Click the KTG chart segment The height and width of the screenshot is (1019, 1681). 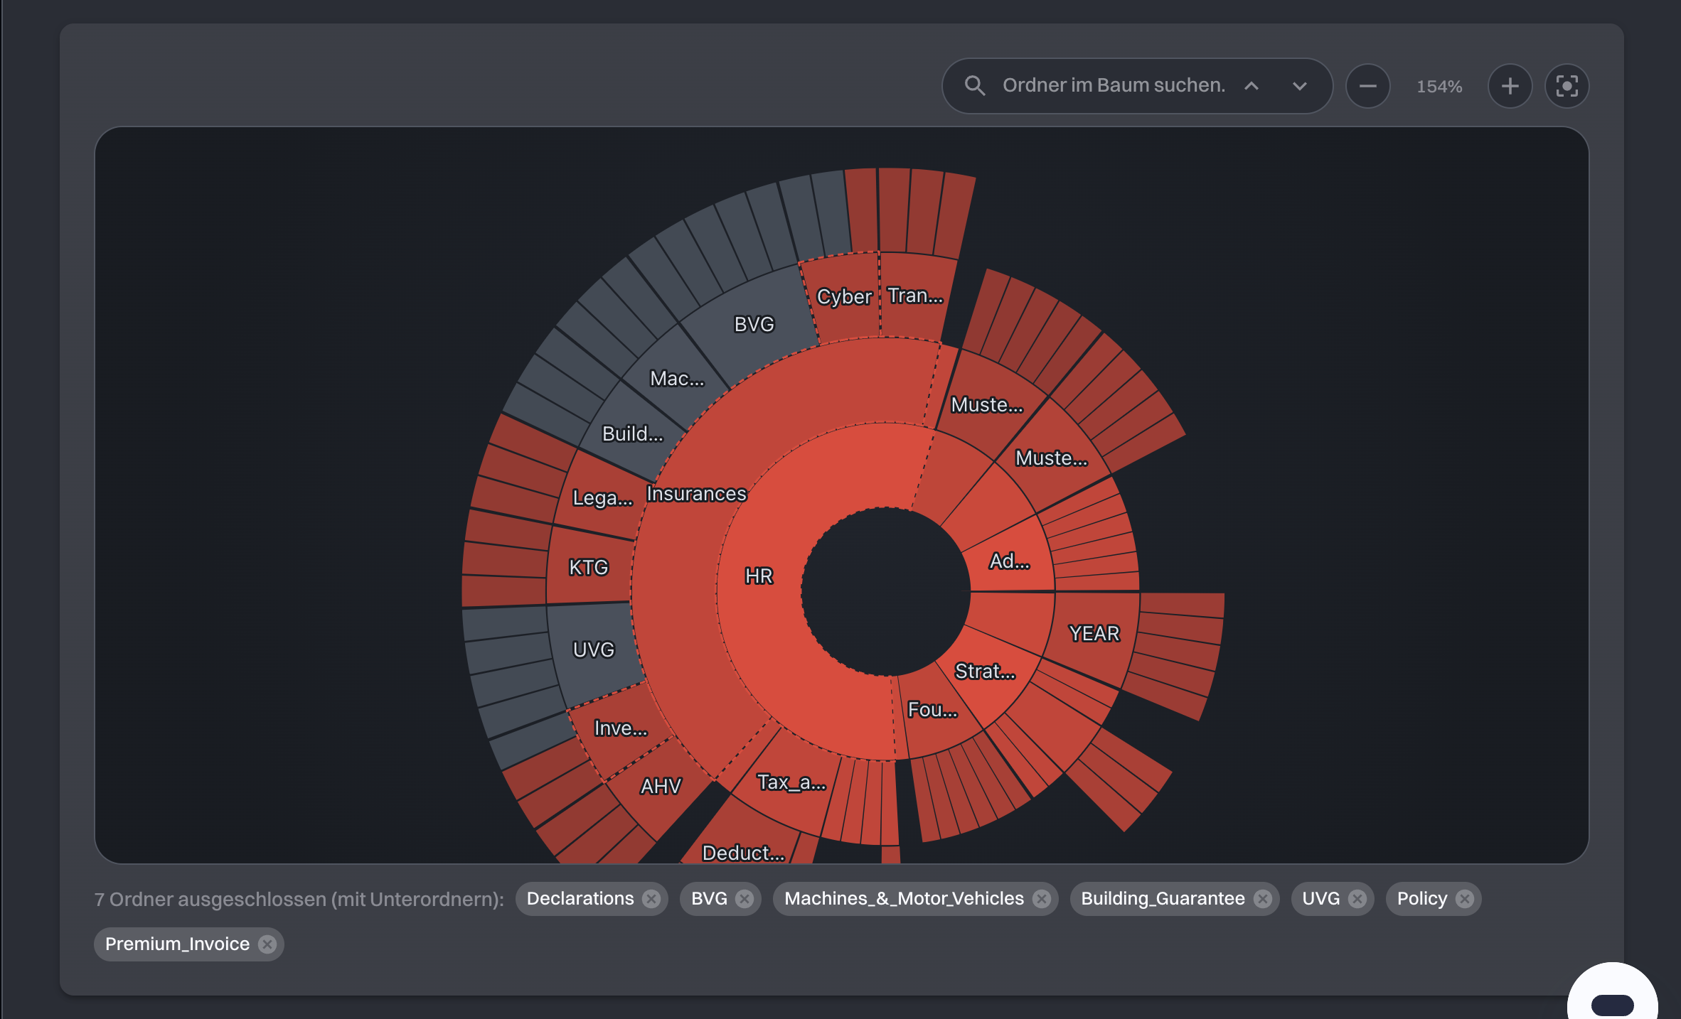588,567
